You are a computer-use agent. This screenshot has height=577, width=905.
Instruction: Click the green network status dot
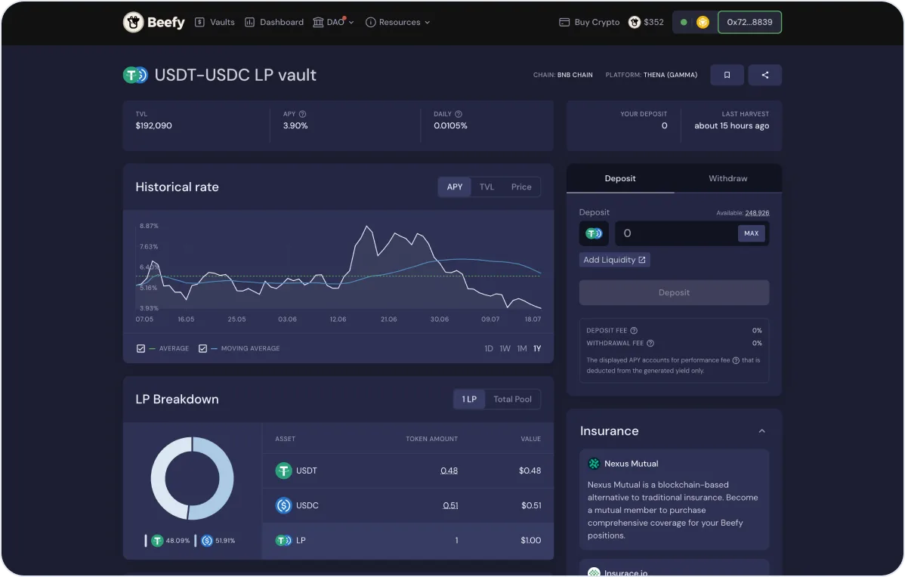(x=684, y=23)
